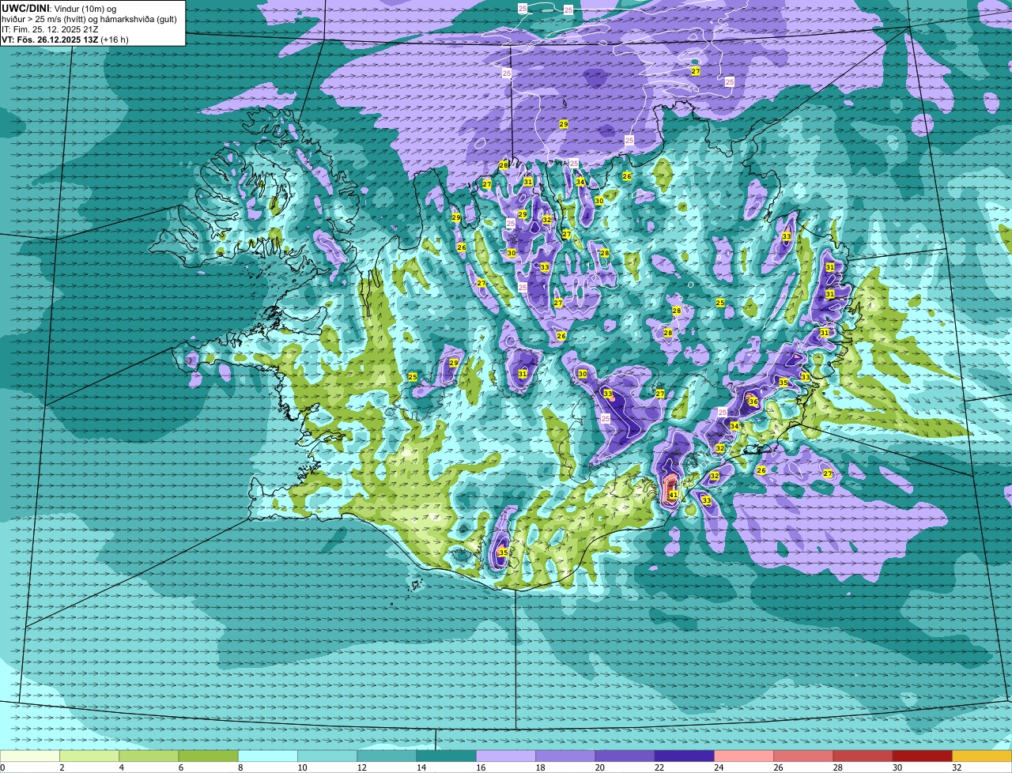Select the legend swatch between 18 and 20

click(x=565, y=756)
